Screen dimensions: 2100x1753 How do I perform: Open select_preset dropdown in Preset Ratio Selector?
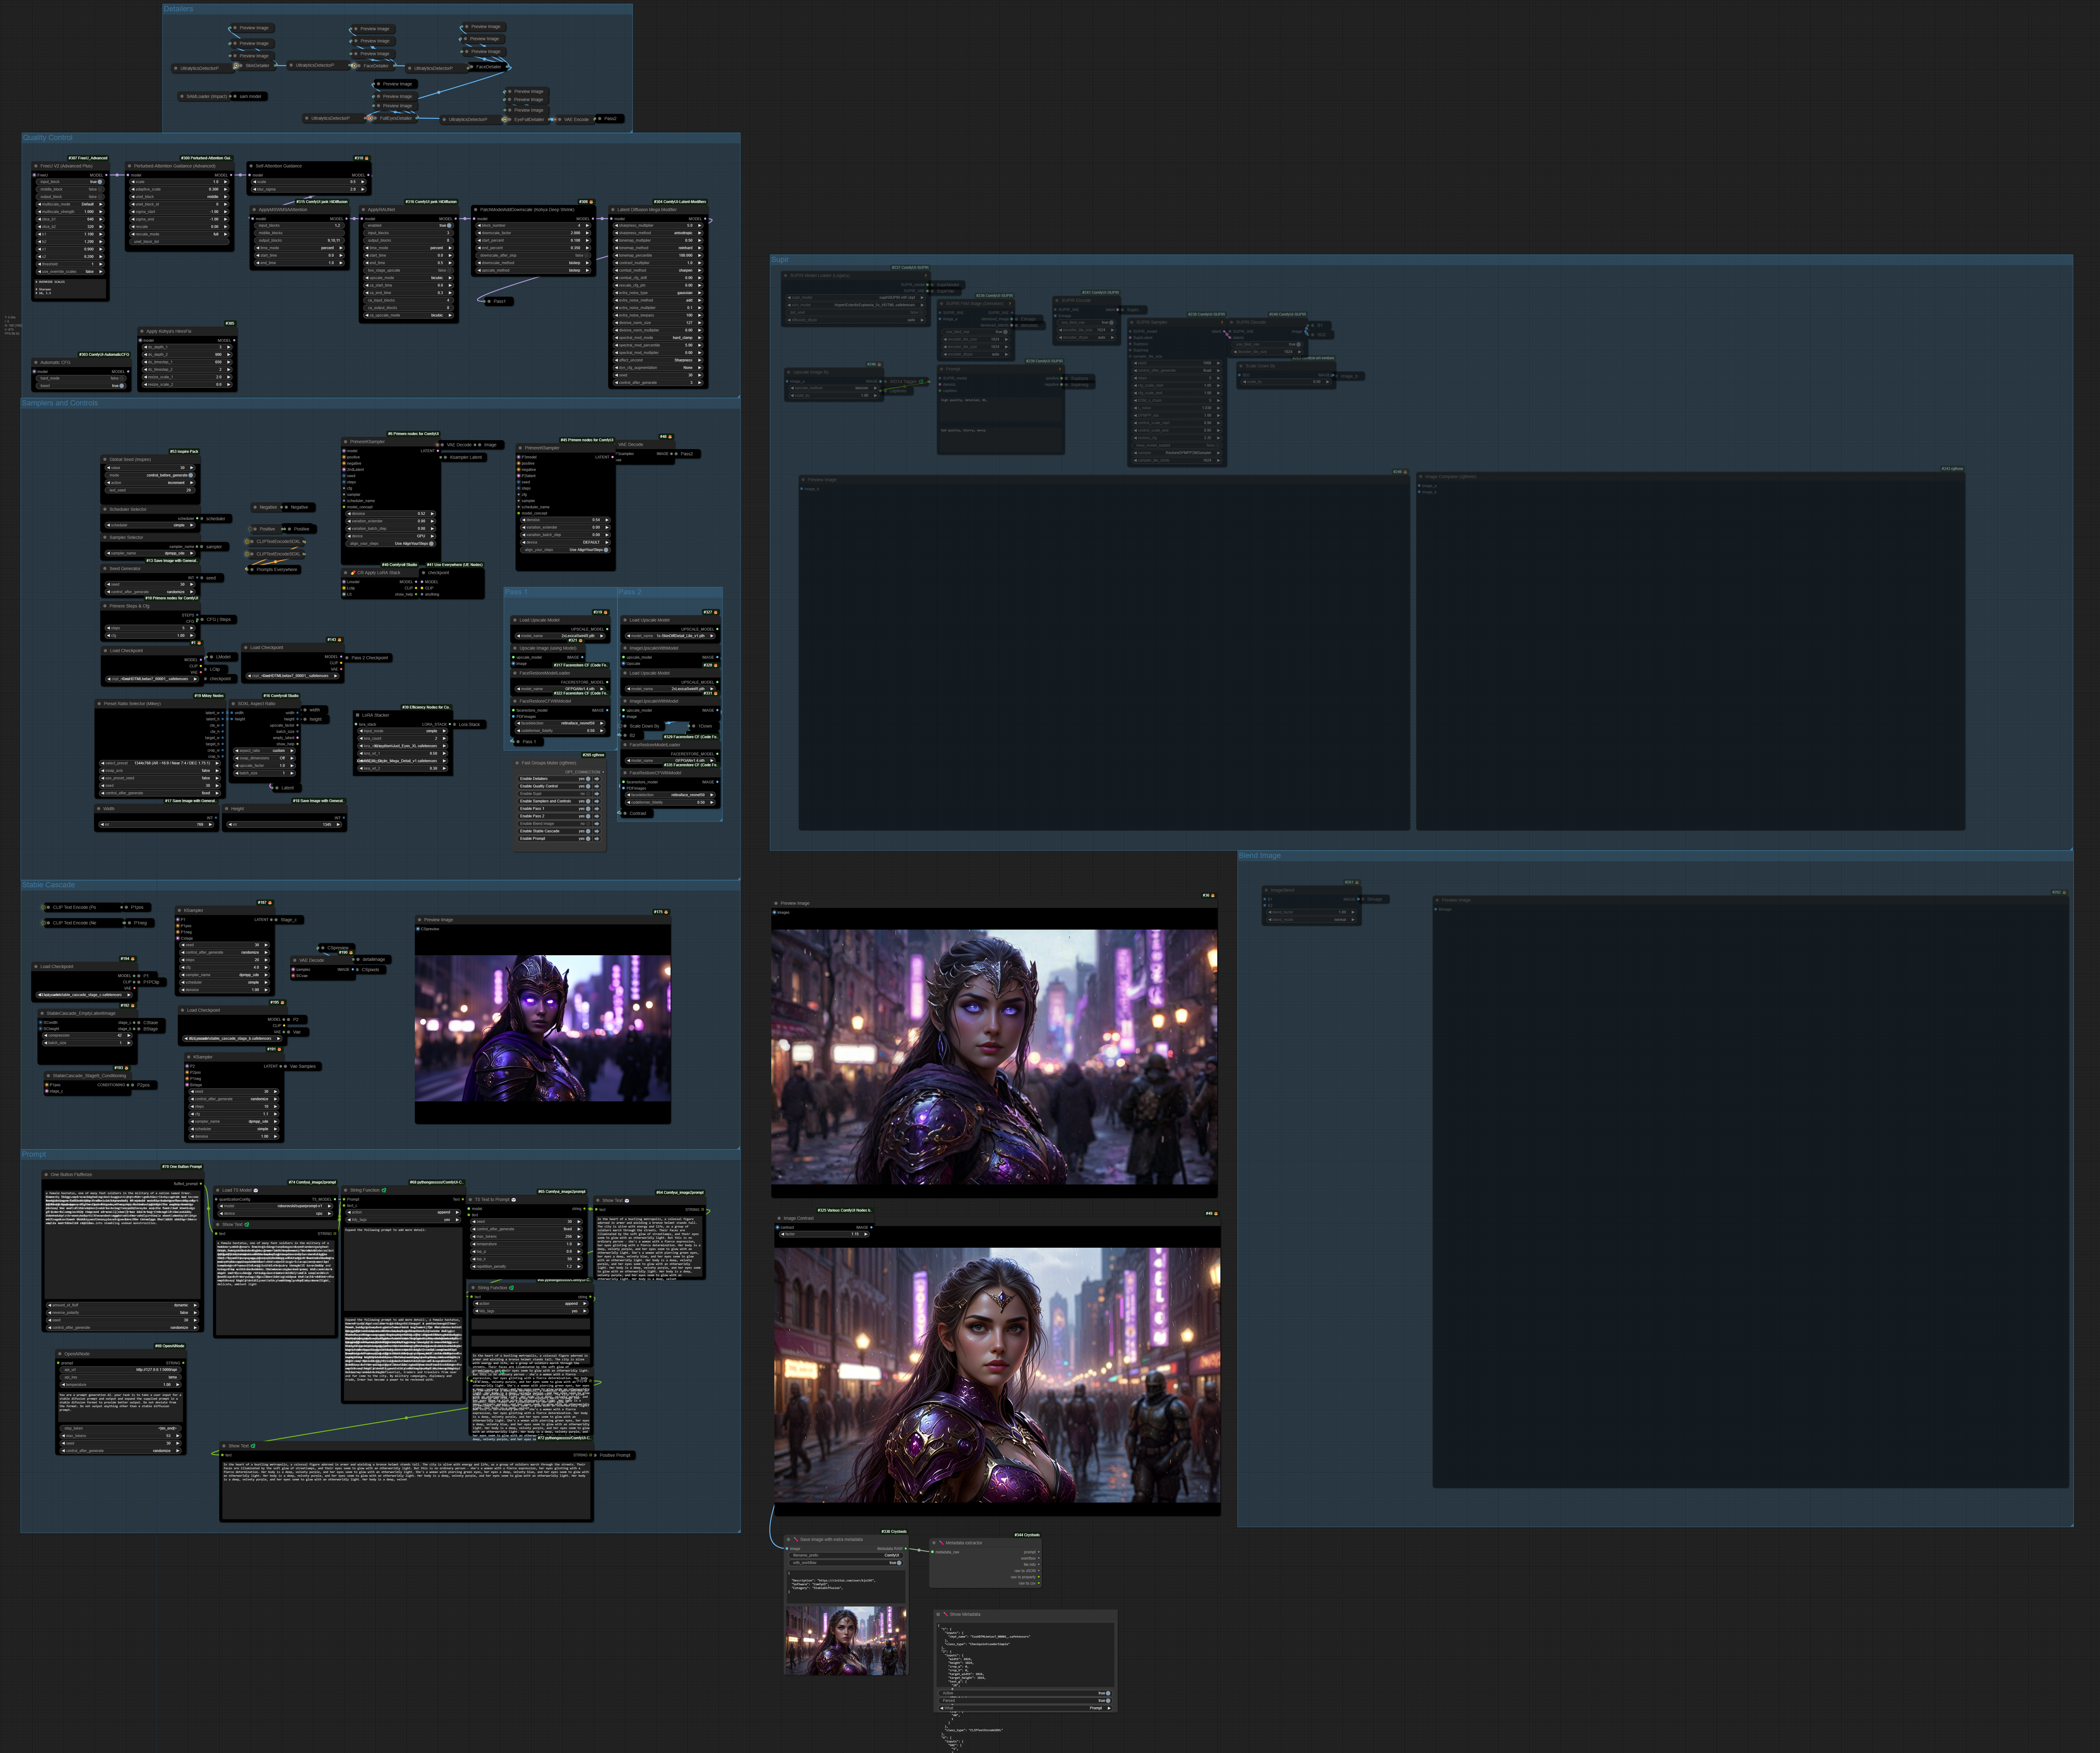(160, 763)
